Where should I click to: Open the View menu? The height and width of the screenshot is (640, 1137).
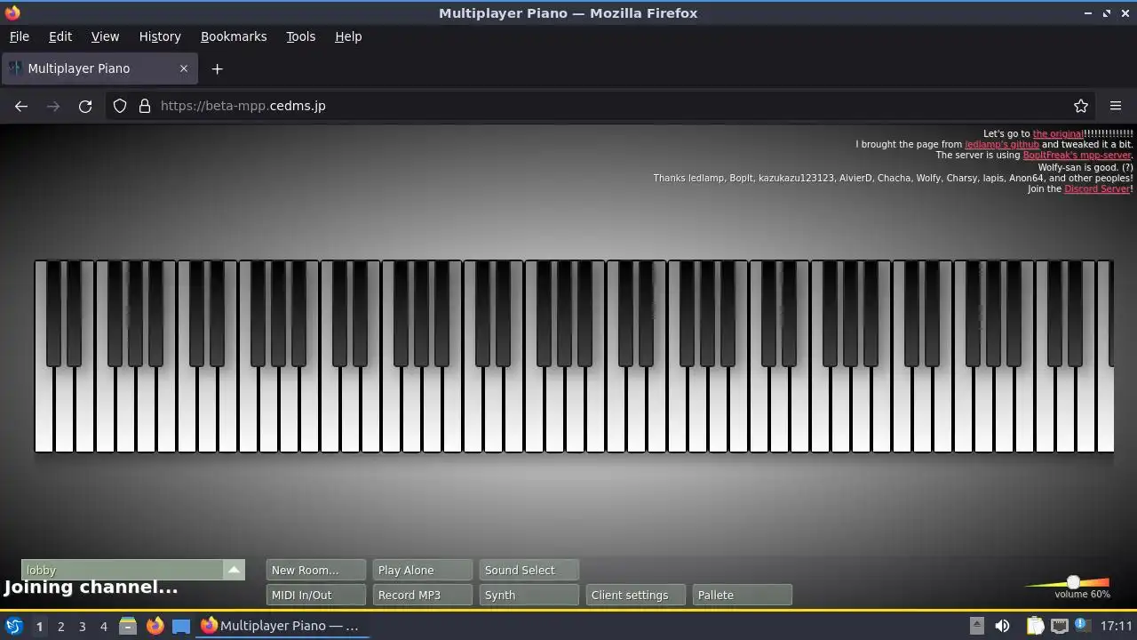(x=105, y=36)
